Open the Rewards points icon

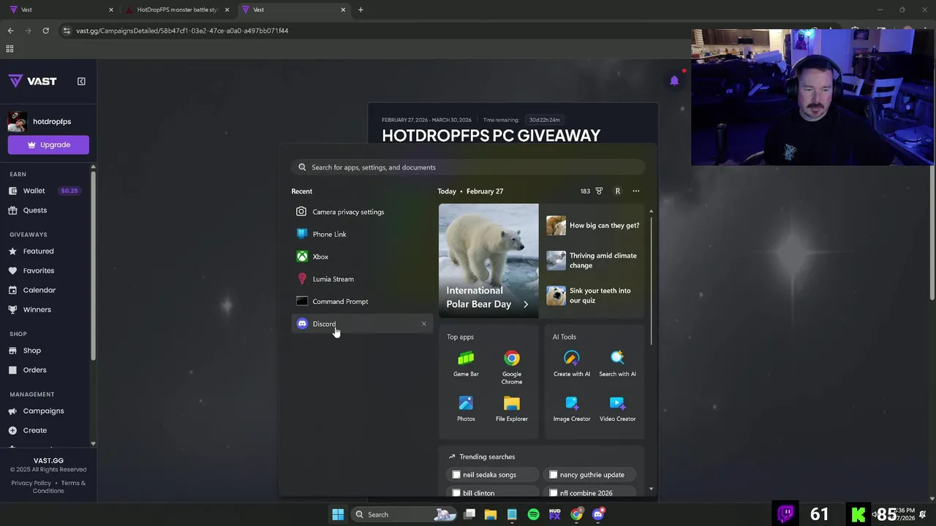[599, 191]
